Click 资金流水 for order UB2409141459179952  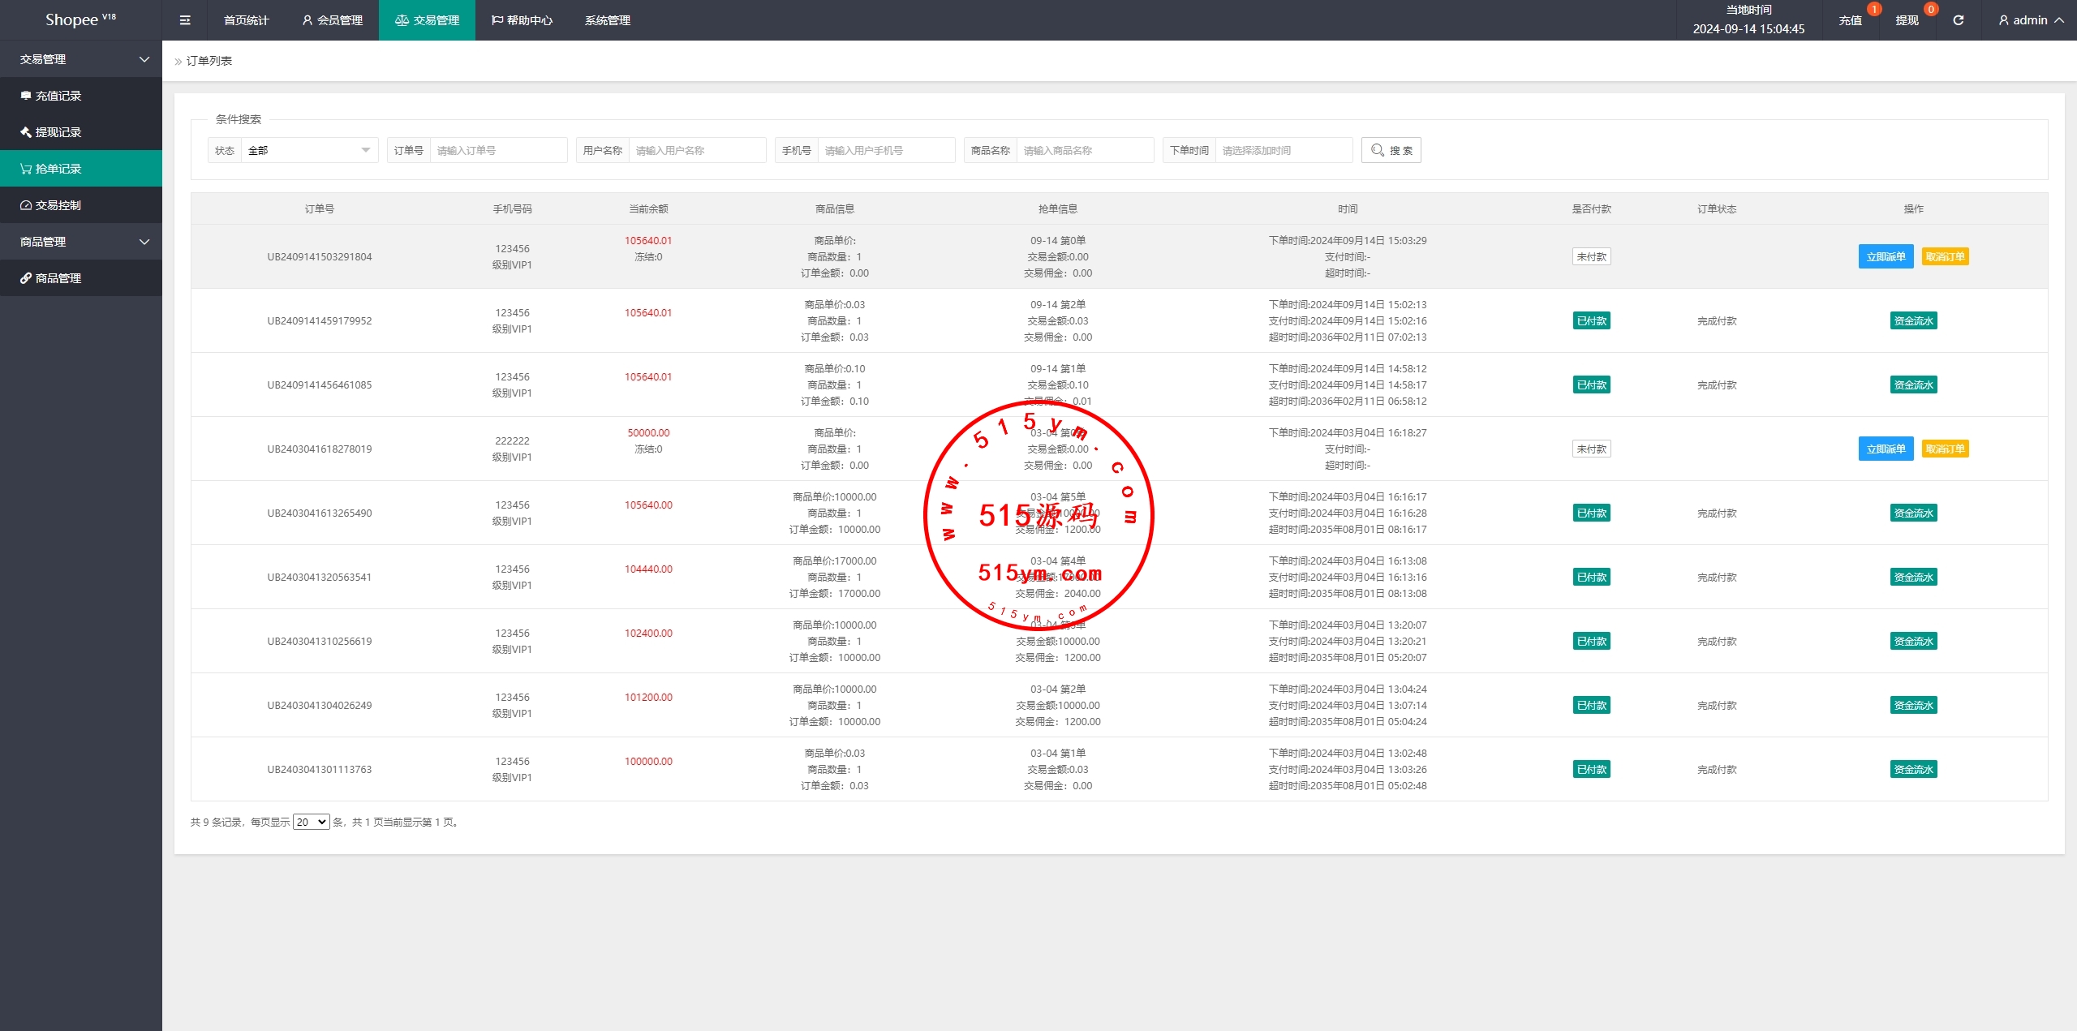[1913, 320]
